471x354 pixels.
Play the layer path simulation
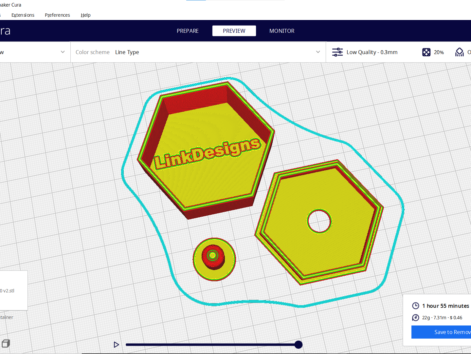pyautogui.click(x=116, y=344)
